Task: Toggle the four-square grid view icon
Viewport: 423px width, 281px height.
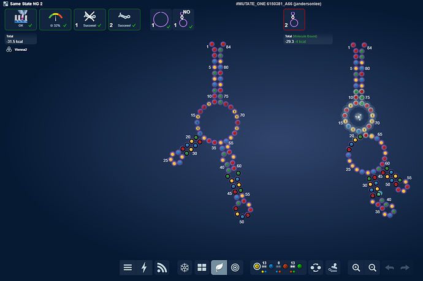Action: click(x=202, y=268)
